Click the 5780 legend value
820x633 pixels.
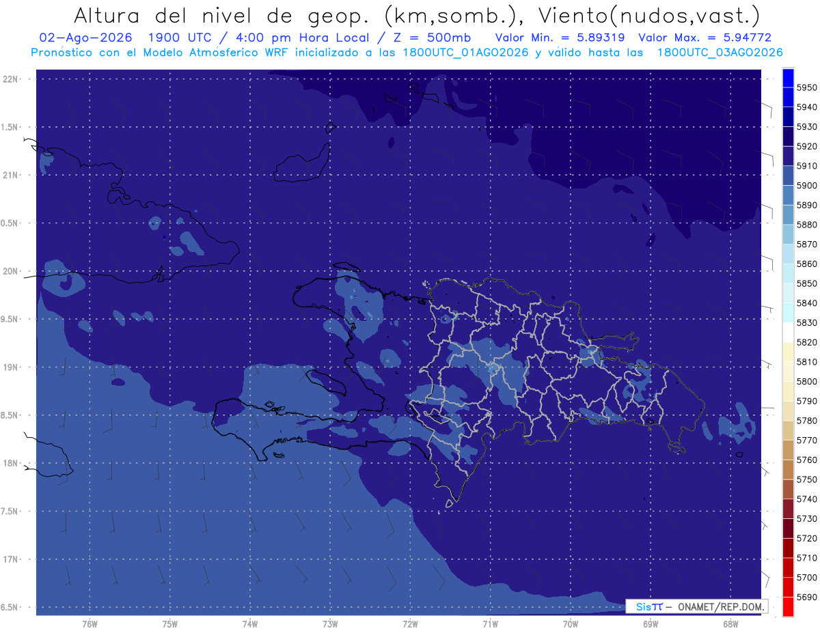tap(807, 421)
